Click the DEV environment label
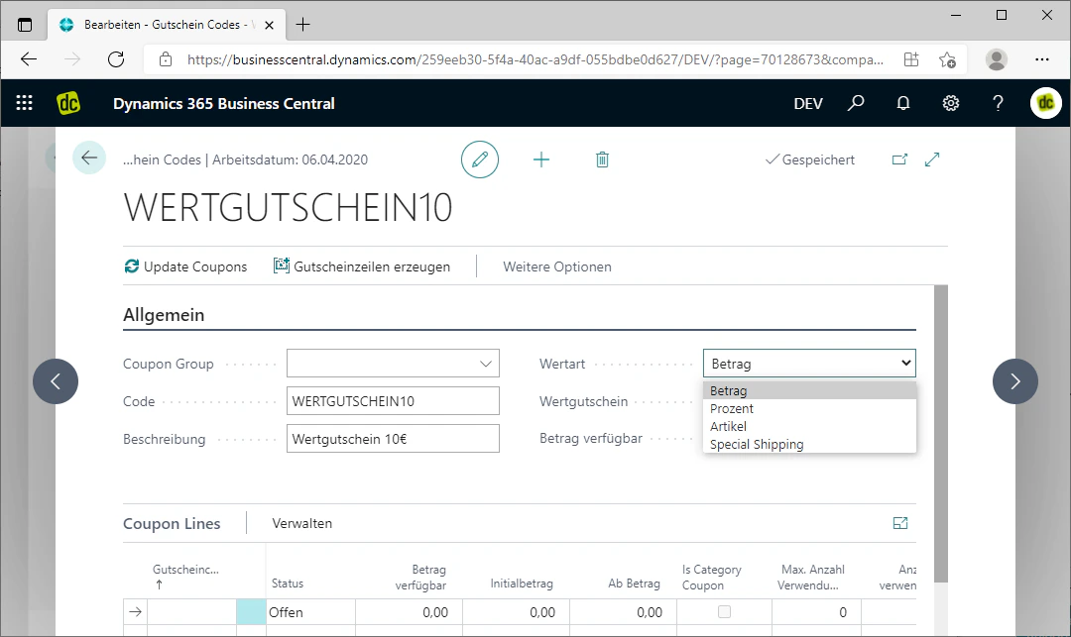 point(808,104)
